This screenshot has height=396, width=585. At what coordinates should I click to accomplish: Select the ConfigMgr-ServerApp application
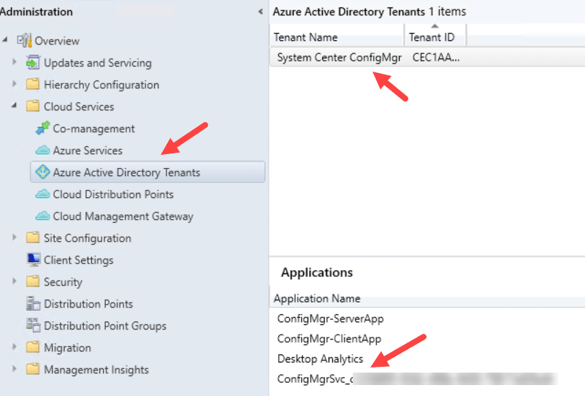point(330,319)
